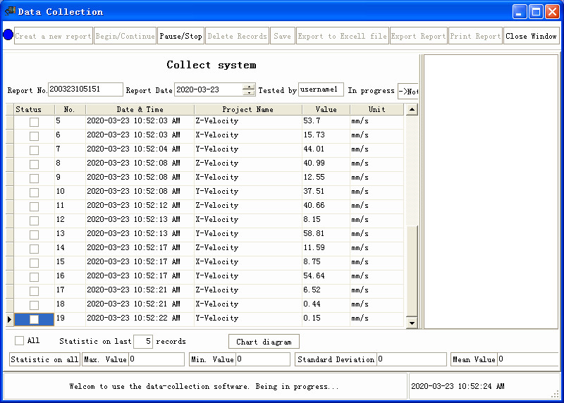Click Export to Excell file button
The height and width of the screenshot is (403, 564).
pos(342,36)
